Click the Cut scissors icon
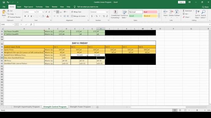Image resolution: width=211 pixels, height=118 pixels. click(x=8, y=11)
